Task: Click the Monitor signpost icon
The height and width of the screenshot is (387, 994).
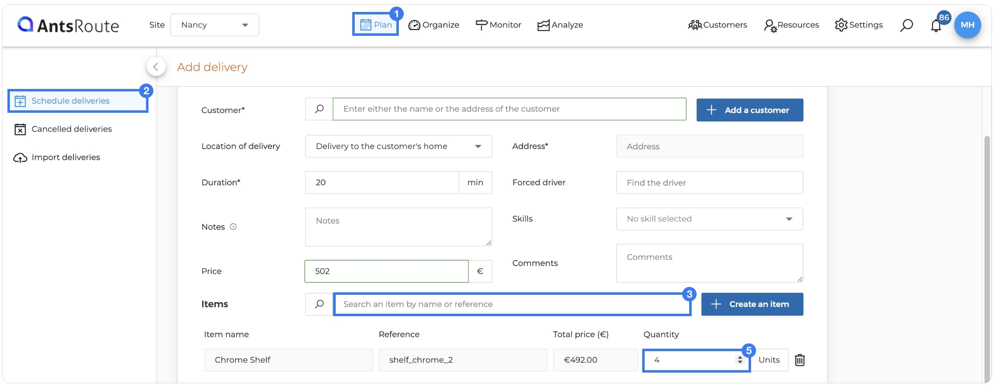Action: (x=481, y=25)
